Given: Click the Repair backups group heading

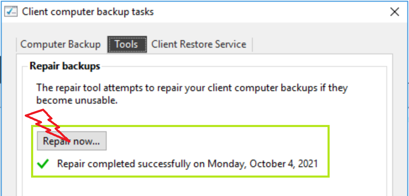Looking at the screenshot, I should click(x=65, y=66).
